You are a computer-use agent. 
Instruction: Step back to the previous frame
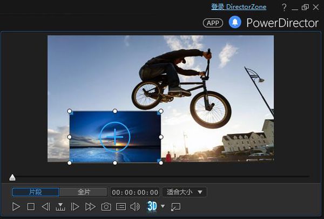[46, 207]
